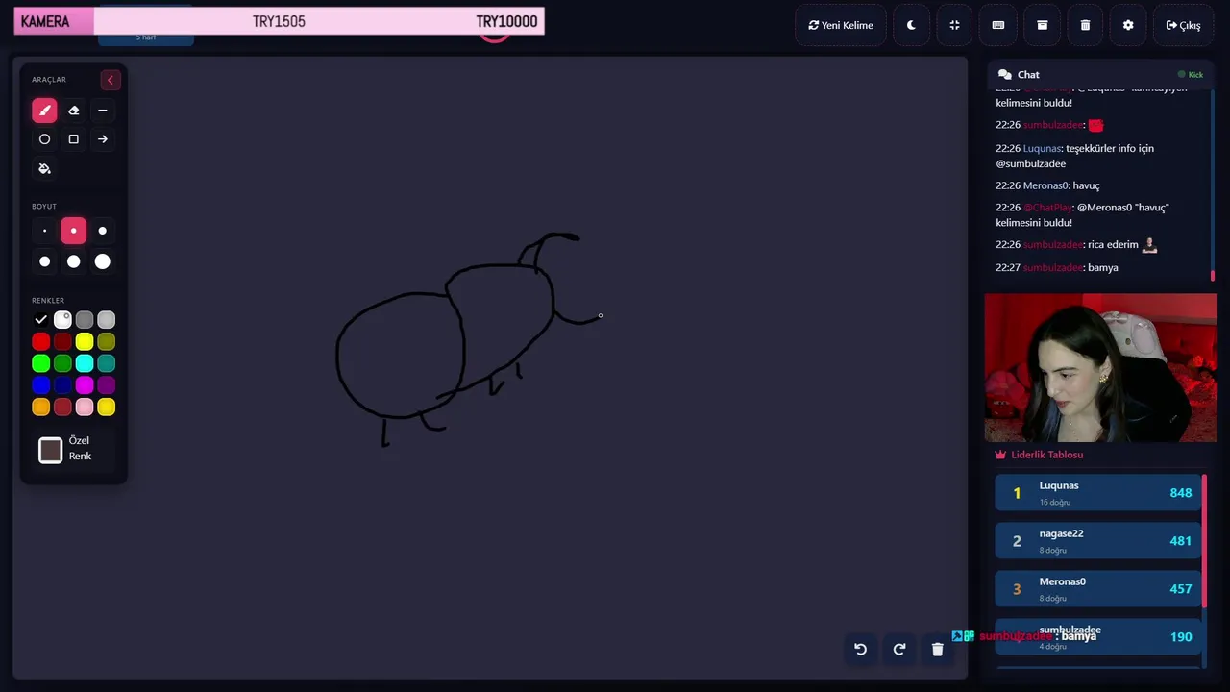Click the trash icon in top toolbar
Screen dimensions: 1230x692
point(1085,25)
